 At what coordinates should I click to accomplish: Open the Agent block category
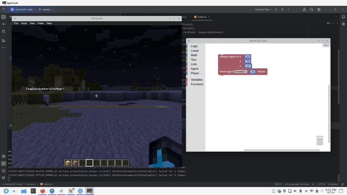(194, 69)
